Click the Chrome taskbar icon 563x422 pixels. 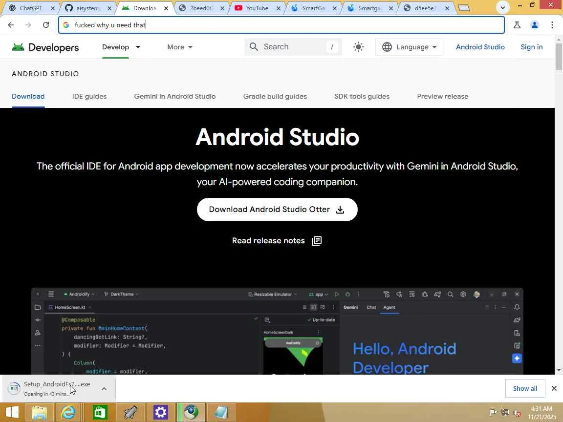(191, 412)
